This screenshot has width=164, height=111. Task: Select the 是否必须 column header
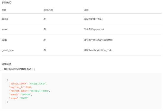[x=48, y=10]
